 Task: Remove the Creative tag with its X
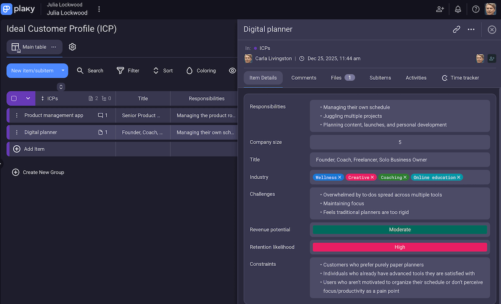point(373,177)
